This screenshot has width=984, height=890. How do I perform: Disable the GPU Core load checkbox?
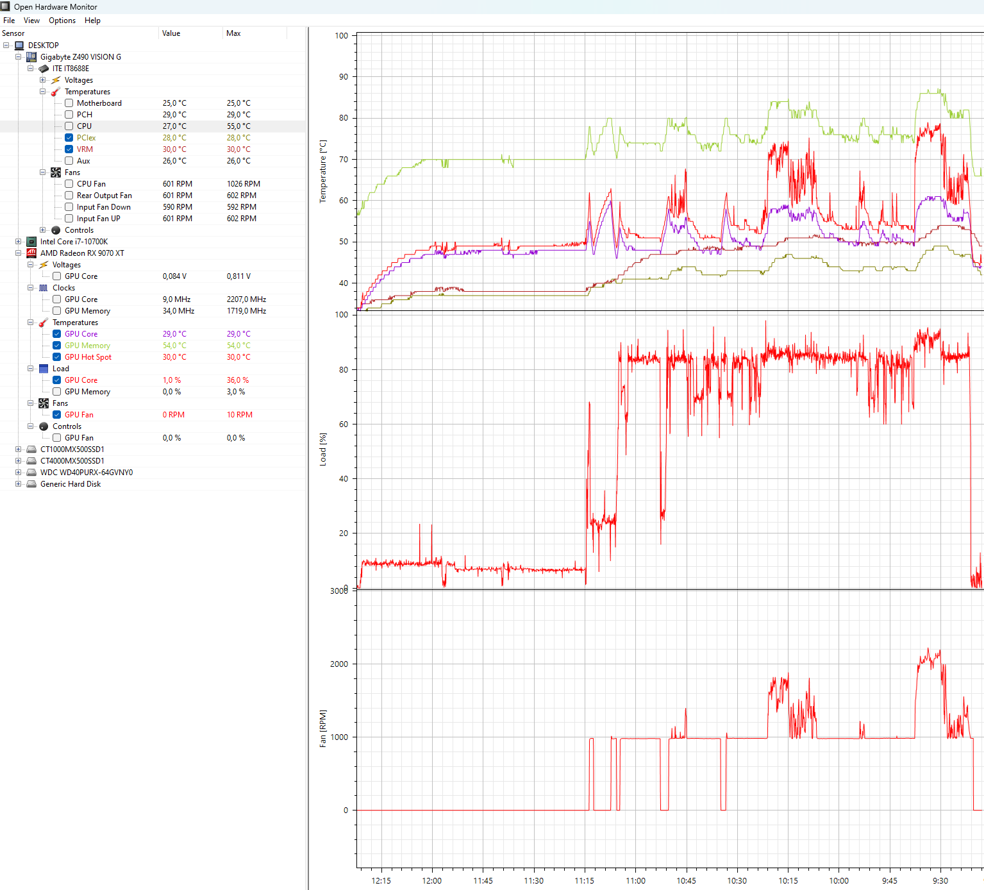pyautogui.click(x=56, y=380)
